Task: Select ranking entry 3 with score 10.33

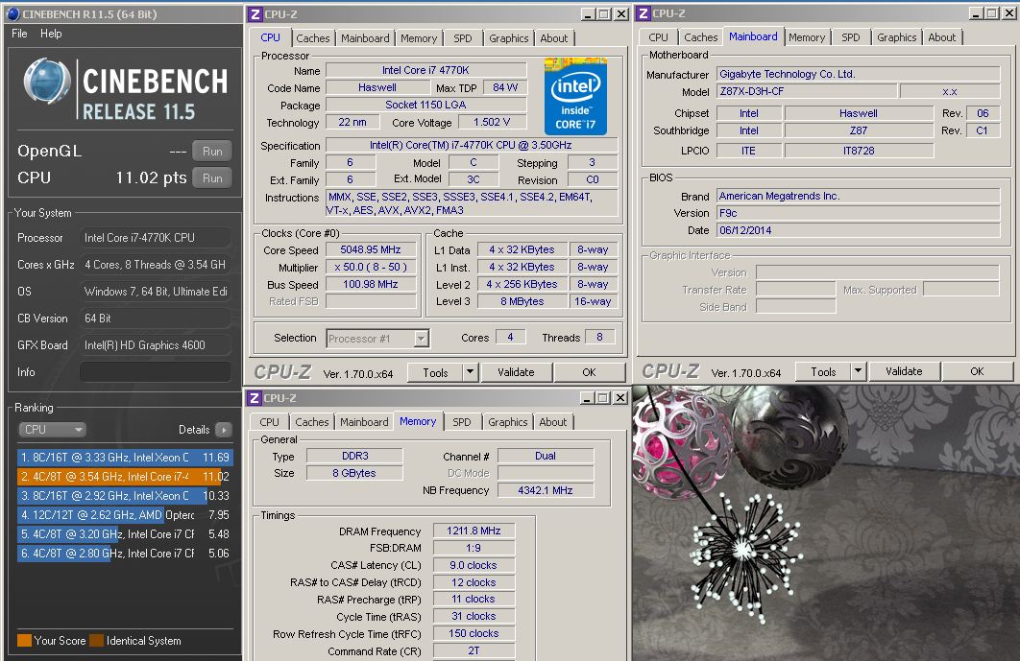Action: tap(125, 495)
